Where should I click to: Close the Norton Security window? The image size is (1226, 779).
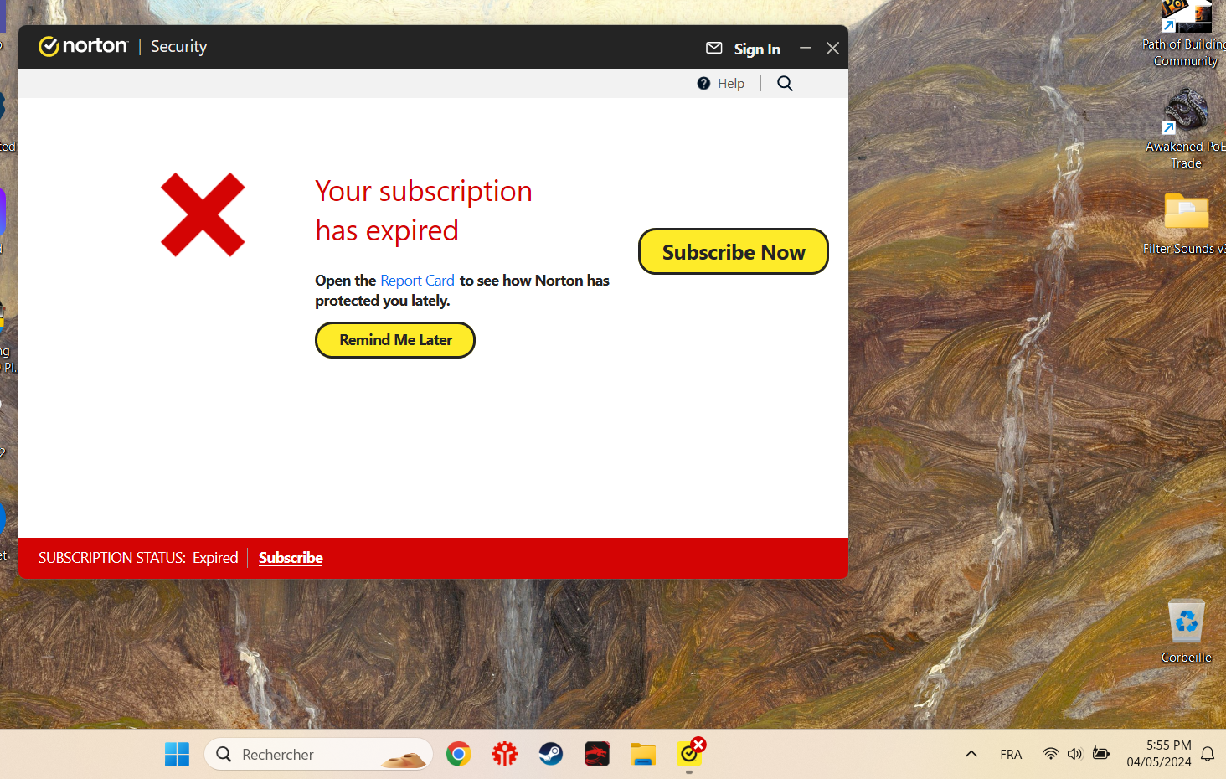tap(832, 48)
